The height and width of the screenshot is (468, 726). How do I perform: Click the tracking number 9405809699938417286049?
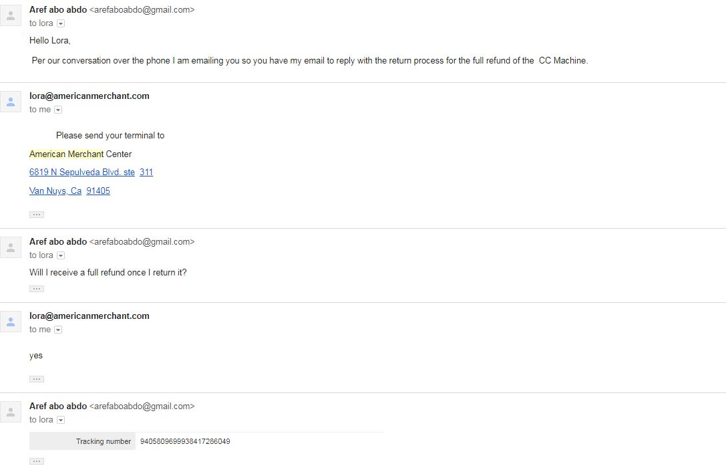tap(185, 441)
